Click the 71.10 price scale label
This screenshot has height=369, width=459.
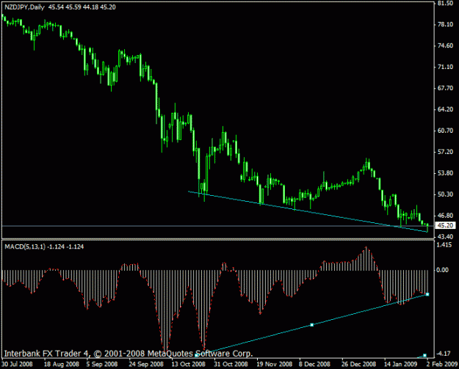pos(445,67)
